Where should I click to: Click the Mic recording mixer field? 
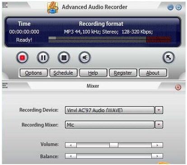[110, 125]
